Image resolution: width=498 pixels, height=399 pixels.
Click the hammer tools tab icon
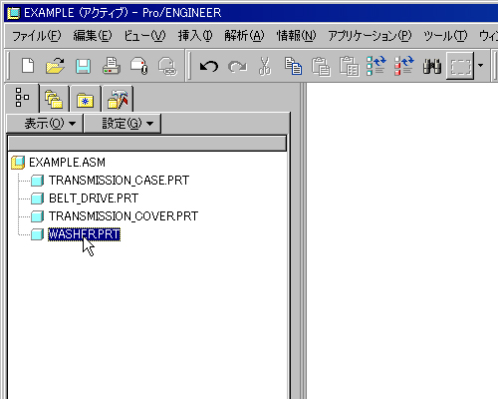[x=118, y=99]
